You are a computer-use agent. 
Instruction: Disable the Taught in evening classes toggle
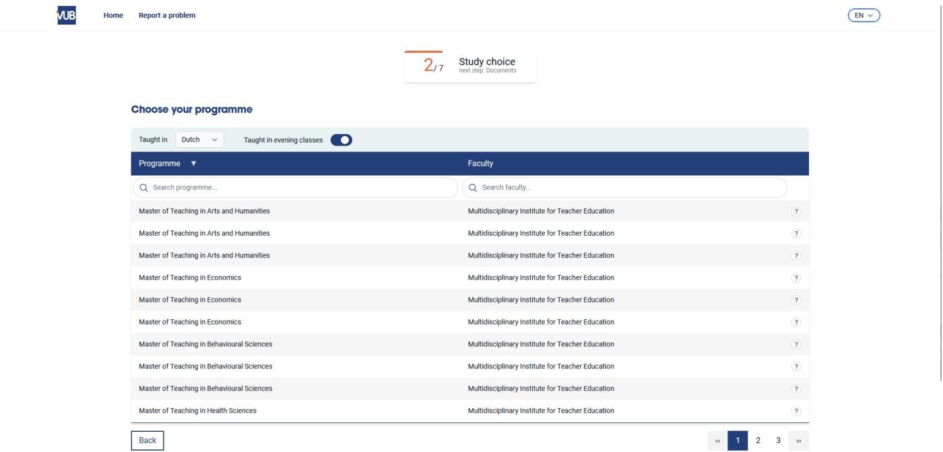point(341,139)
